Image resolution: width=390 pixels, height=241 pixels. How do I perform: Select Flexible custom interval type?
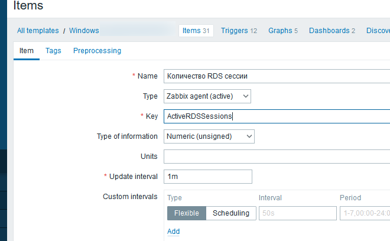pyautogui.click(x=187, y=213)
